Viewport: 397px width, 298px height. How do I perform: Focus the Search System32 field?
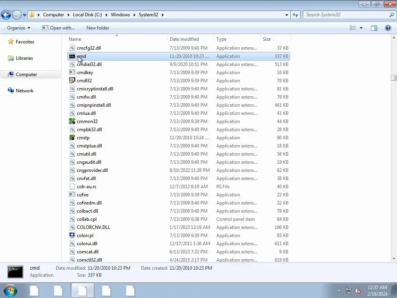346,15
